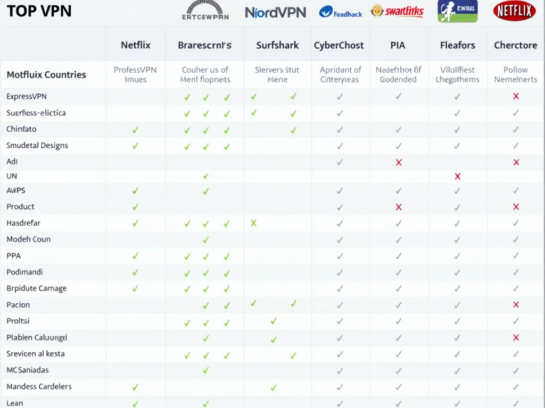Select the PIA column header

[x=398, y=45]
